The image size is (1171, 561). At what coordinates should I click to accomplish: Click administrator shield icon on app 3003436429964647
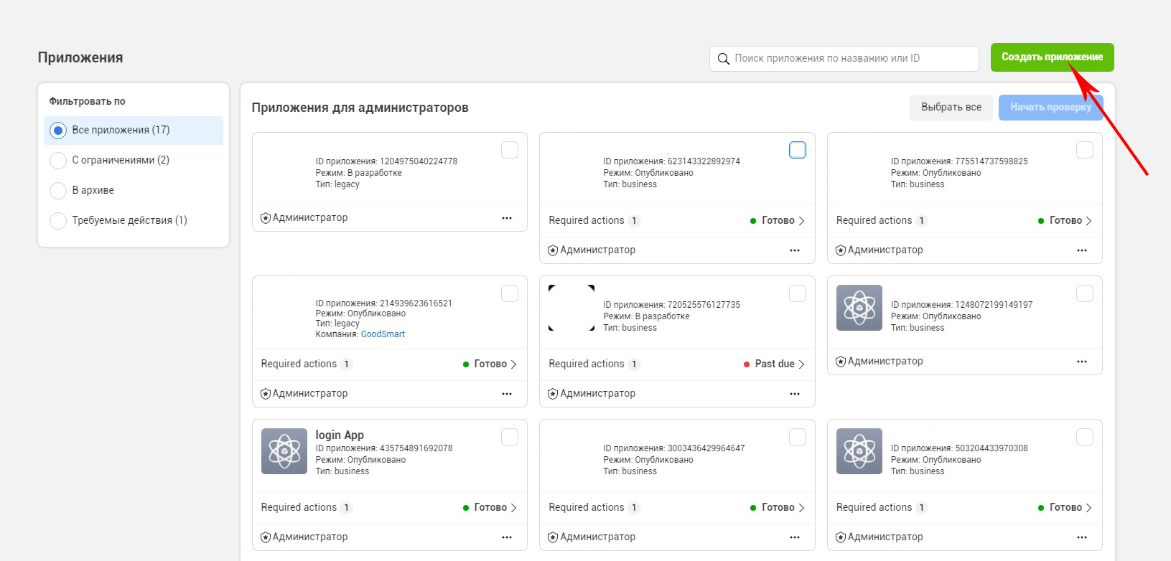click(x=553, y=537)
